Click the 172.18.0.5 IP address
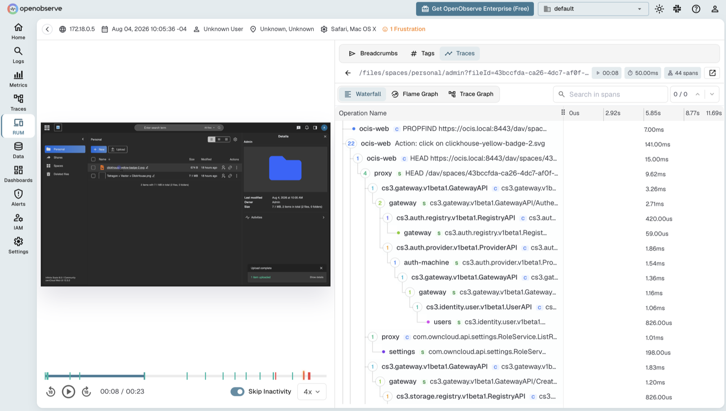This screenshot has height=411, width=726. click(x=82, y=29)
